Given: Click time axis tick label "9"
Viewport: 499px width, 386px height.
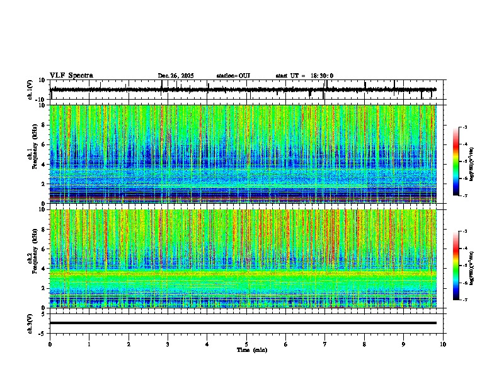Looking at the screenshot, I should (x=403, y=344).
